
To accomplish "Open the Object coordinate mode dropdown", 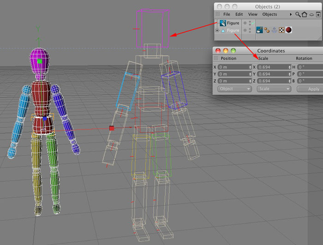I will (234, 89).
